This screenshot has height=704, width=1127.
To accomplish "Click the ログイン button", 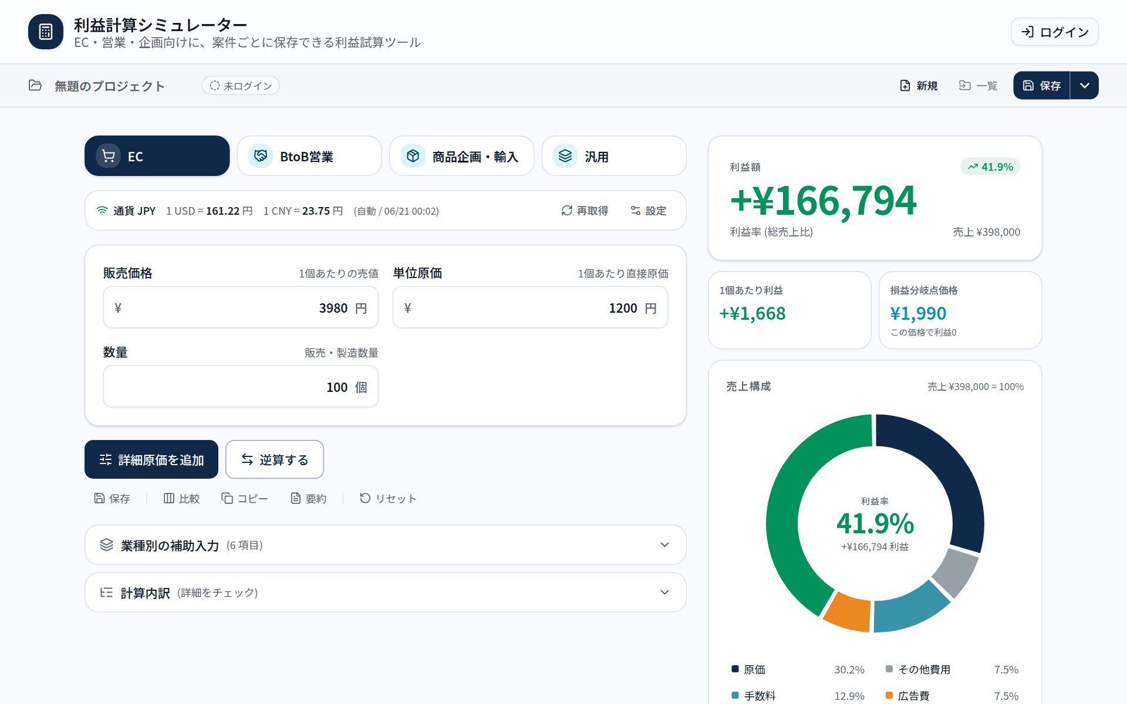I will [1054, 32].
